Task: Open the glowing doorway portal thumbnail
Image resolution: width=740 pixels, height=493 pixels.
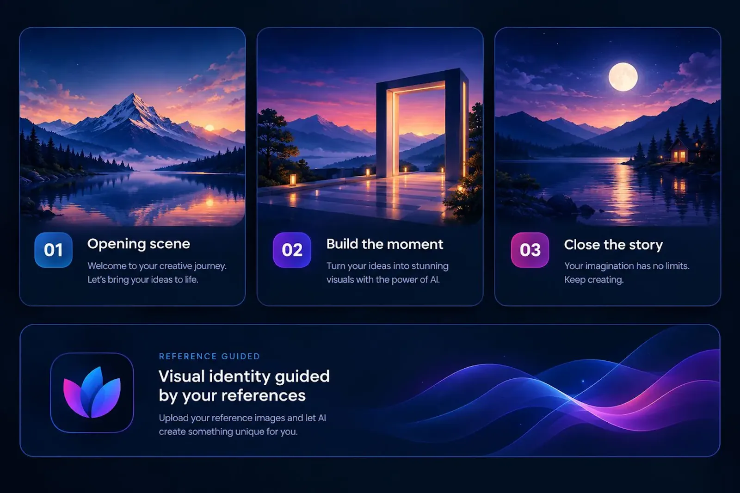Action: point(370,127)
